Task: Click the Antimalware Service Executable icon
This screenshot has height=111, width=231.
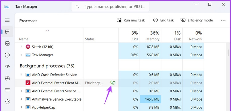Action: tap(28, 99)
